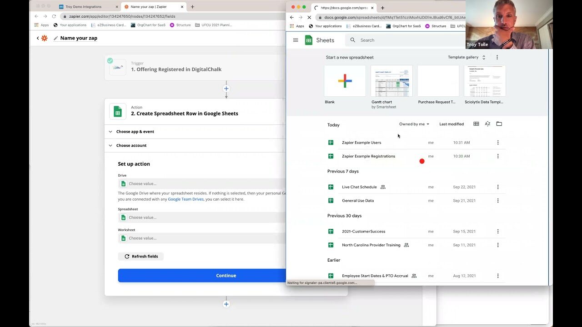Open the Drive dropdown field
Image resolution: width=582 pixels, height=327 pixels.
tap(202, 183)
